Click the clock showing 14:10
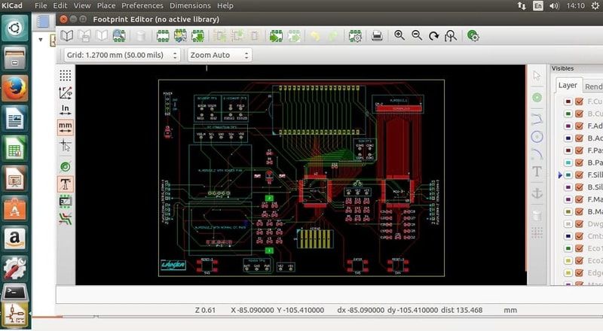Viewport: 603px width, 331px height. (576, 6)
